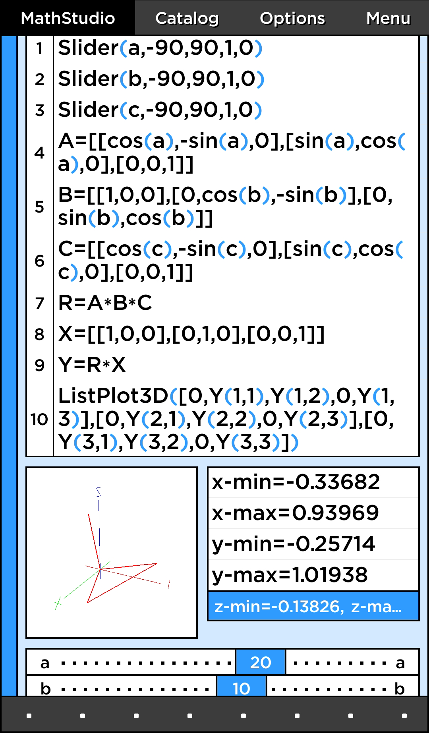The image size is (429, 733).
Task: Click line number 1
Action: pos(40,48)
